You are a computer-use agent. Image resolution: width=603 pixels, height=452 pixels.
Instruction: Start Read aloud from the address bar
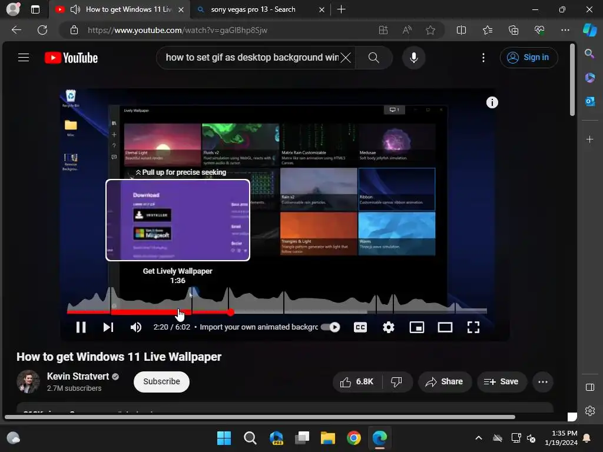(407, 30)
